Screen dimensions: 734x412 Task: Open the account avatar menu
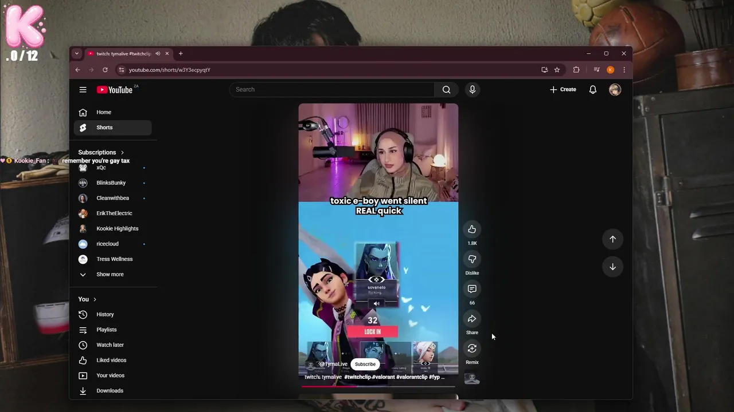[615, 90]
